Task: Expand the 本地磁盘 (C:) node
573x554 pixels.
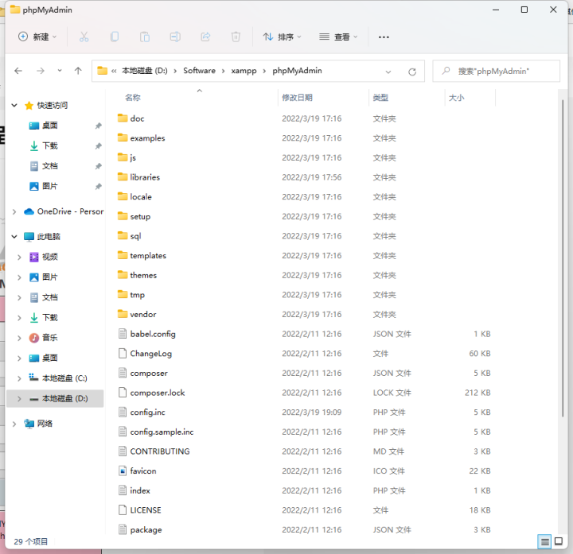Action: pyautogui.click(x=19, y=378)
